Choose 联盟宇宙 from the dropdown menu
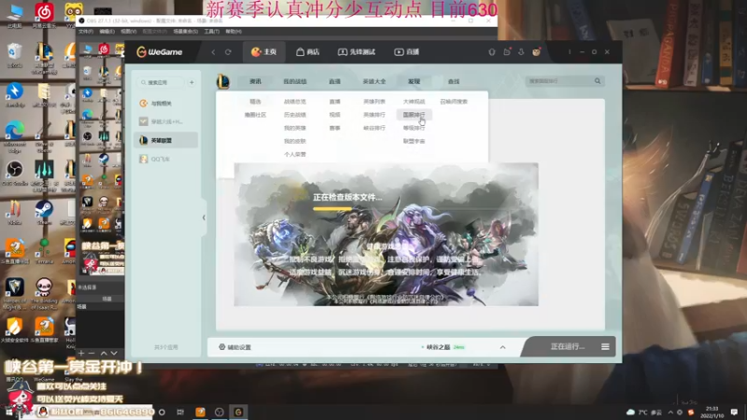 (414, 142)
